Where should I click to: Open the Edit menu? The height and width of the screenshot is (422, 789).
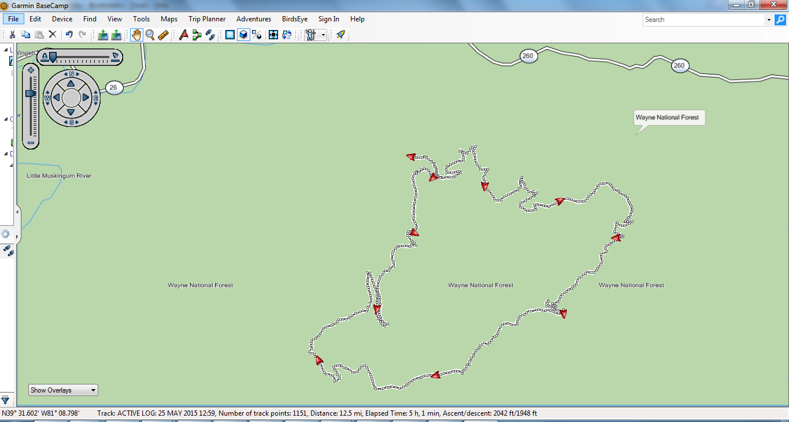35,19
